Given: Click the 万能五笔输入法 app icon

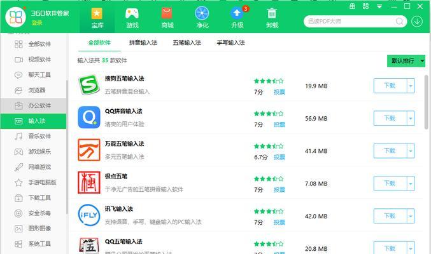Looking at the screenshot, I should tap(88, 150).
